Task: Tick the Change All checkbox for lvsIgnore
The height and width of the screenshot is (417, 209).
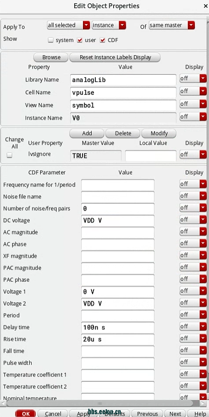Action: click(10, 155)
